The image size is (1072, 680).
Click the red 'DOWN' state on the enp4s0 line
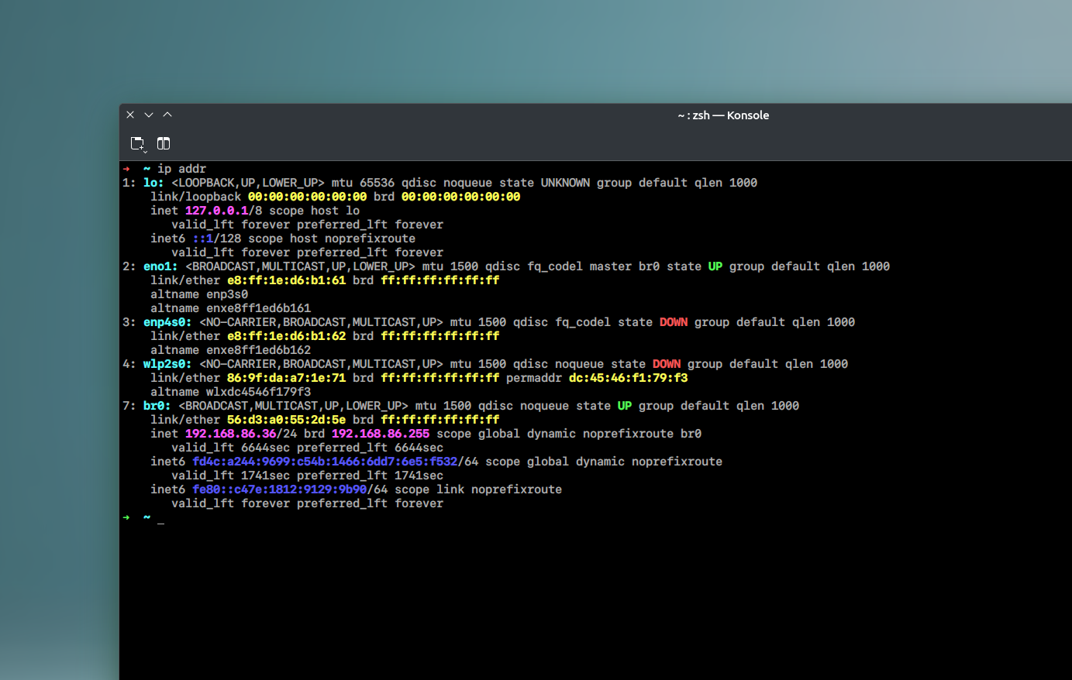pyautogui.click(x=674, y=322)
